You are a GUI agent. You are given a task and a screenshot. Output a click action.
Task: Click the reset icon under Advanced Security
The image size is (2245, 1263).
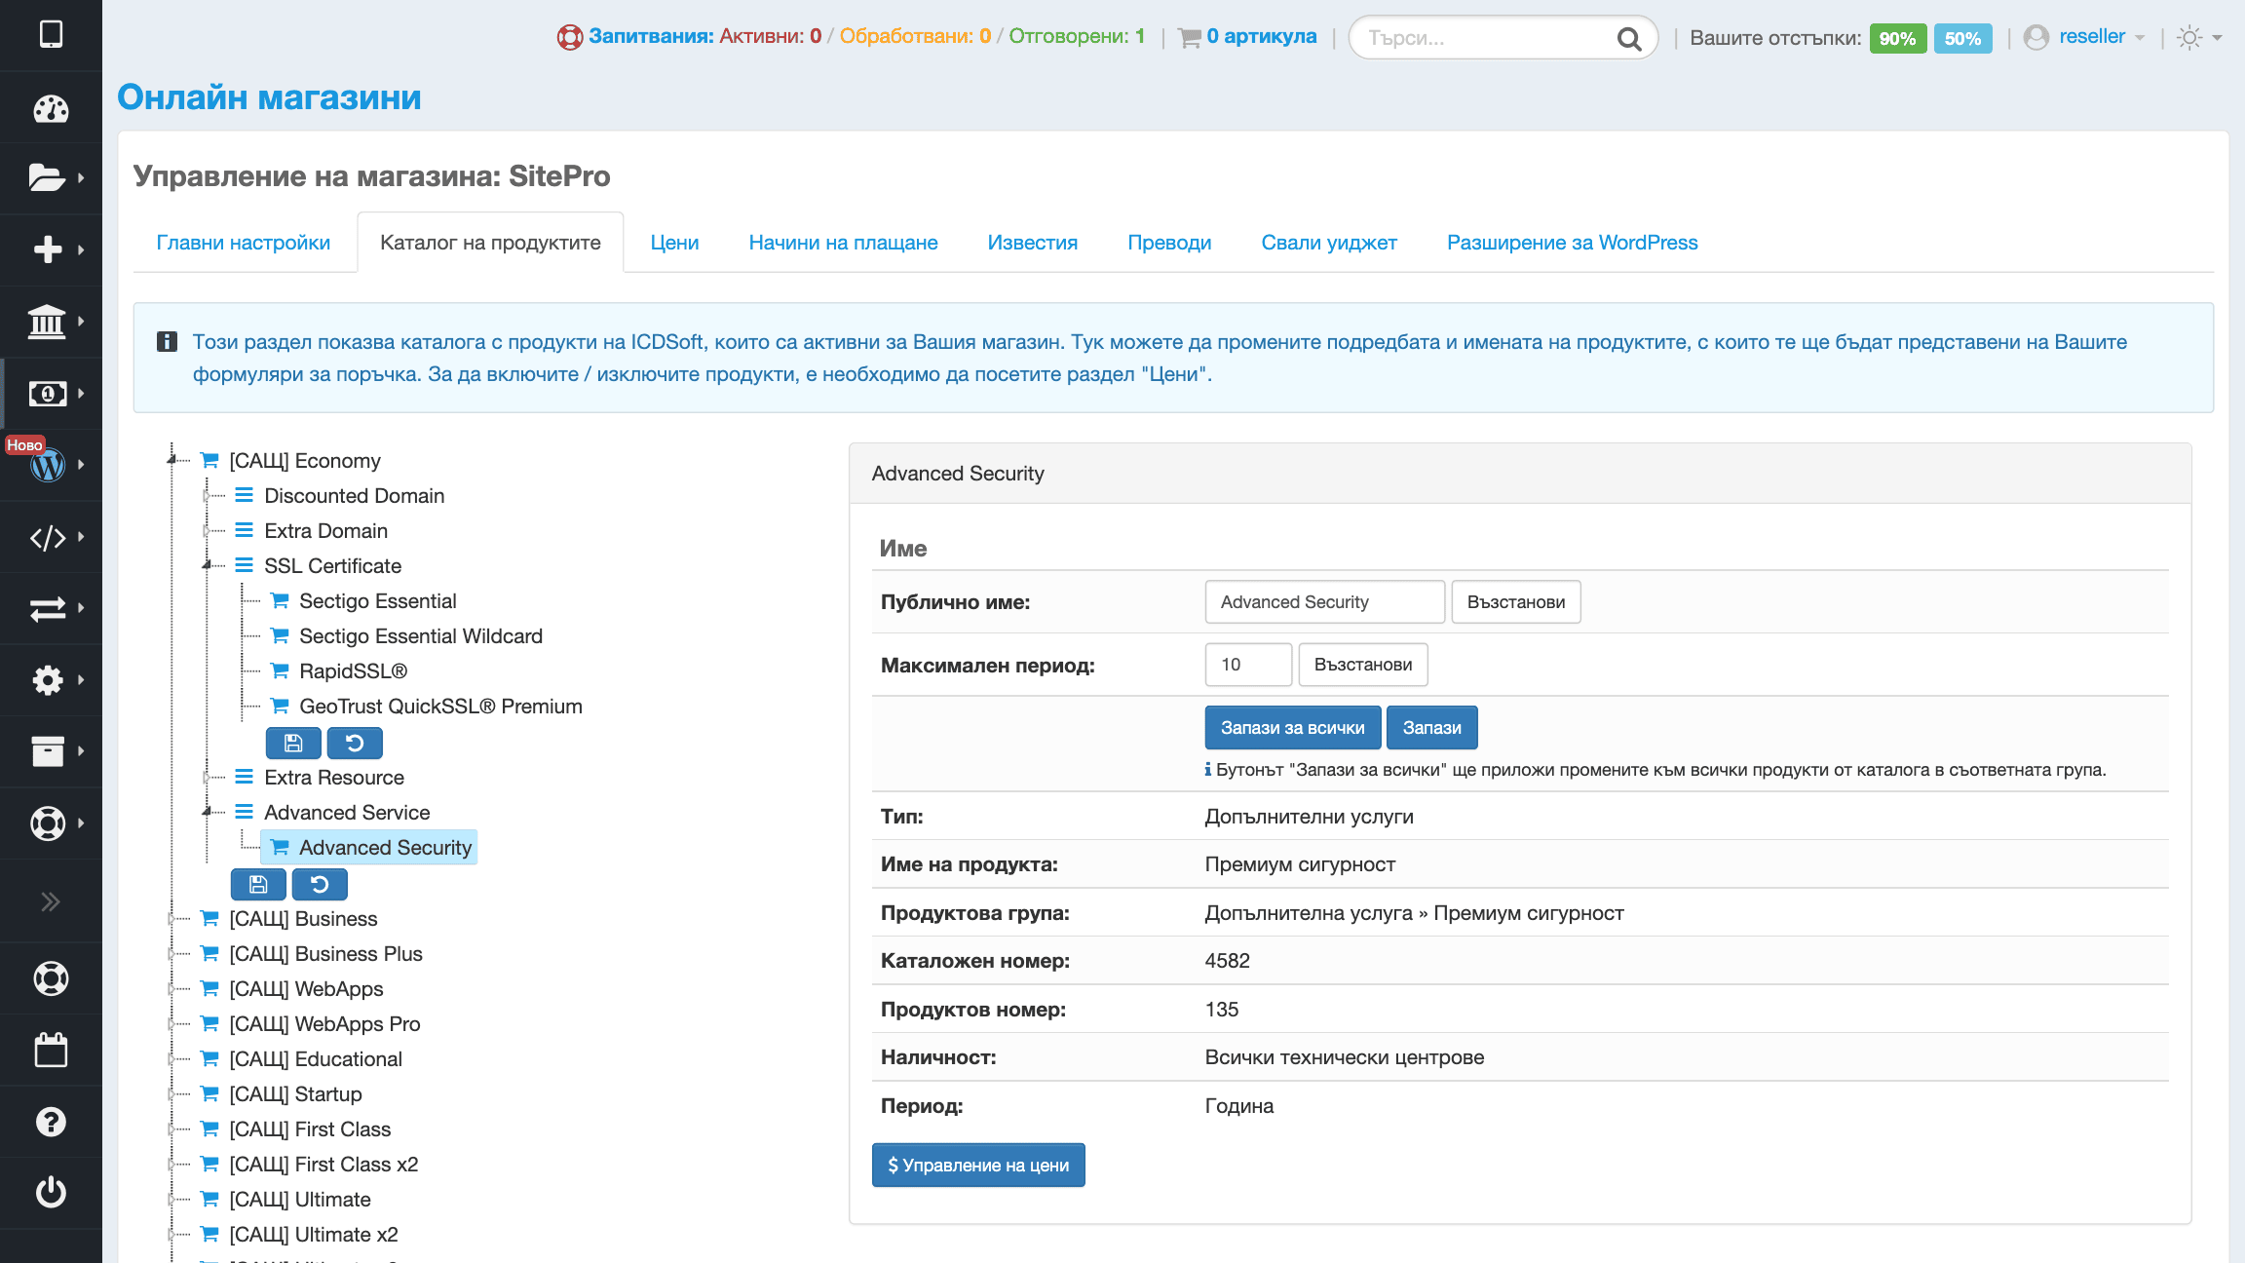pyautogui.click(x=320, y=884)
